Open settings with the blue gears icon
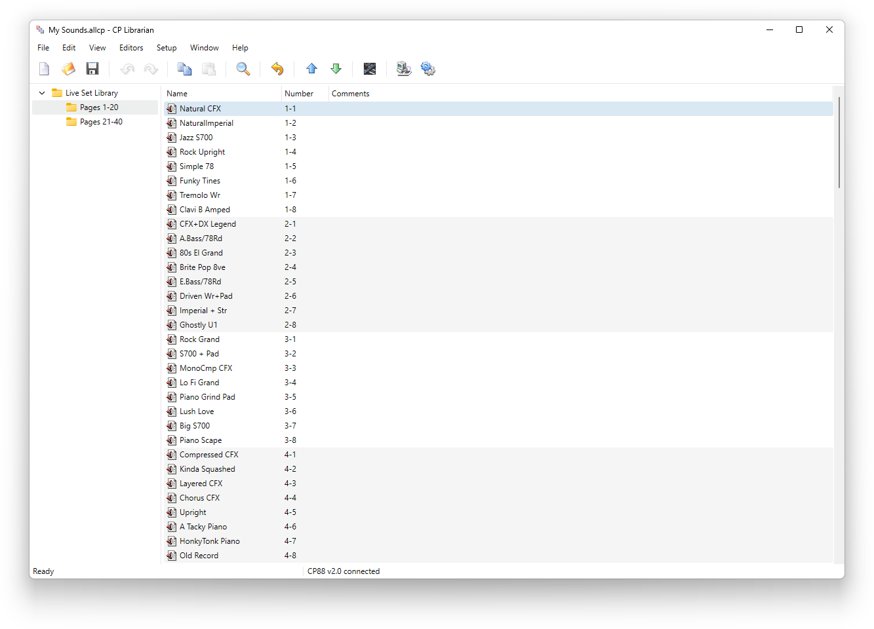 [428, 69]
